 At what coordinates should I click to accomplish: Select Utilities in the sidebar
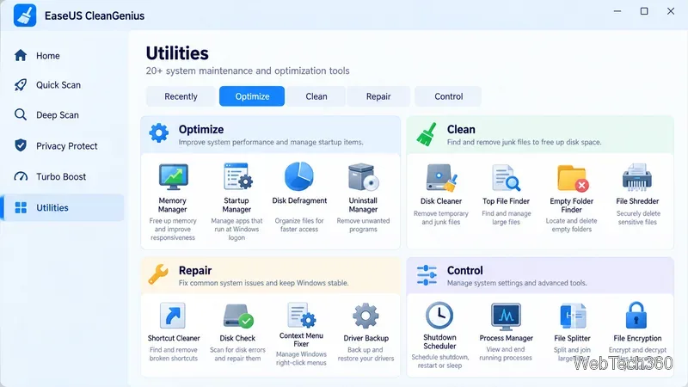tap(62, 207)
